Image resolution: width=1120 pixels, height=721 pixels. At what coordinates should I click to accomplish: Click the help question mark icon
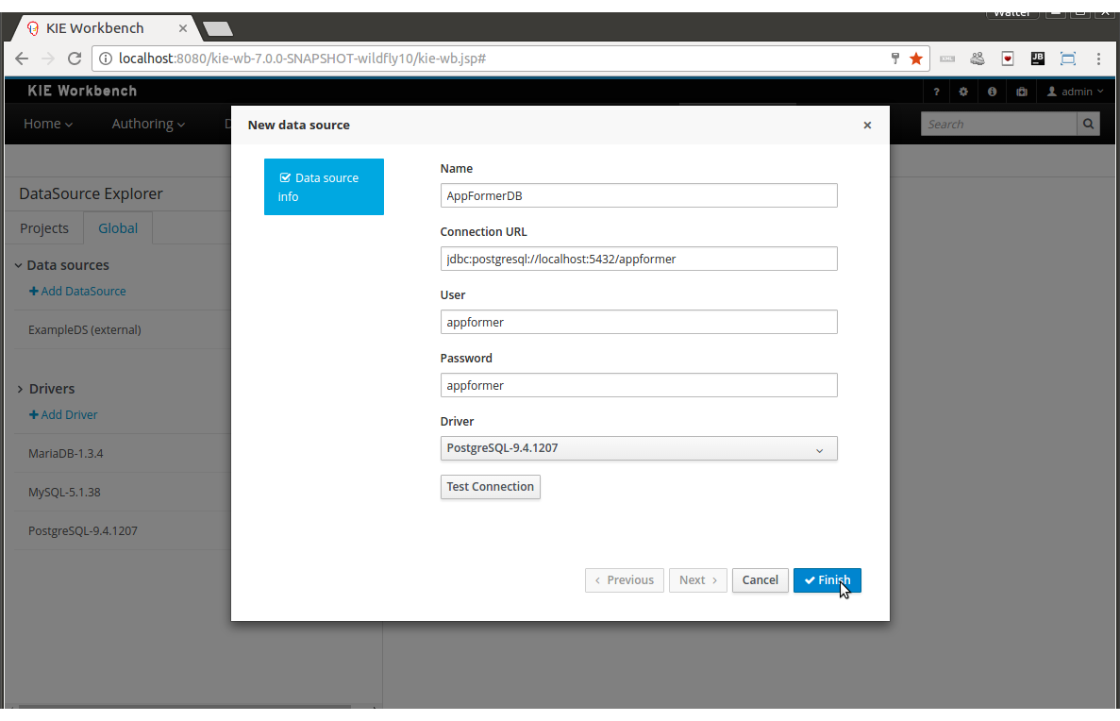point(936,92)
